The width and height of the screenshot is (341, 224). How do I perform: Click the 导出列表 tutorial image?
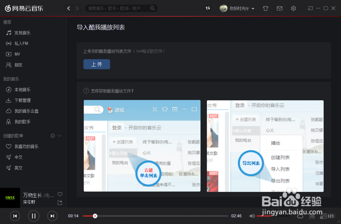pos(265,146)
